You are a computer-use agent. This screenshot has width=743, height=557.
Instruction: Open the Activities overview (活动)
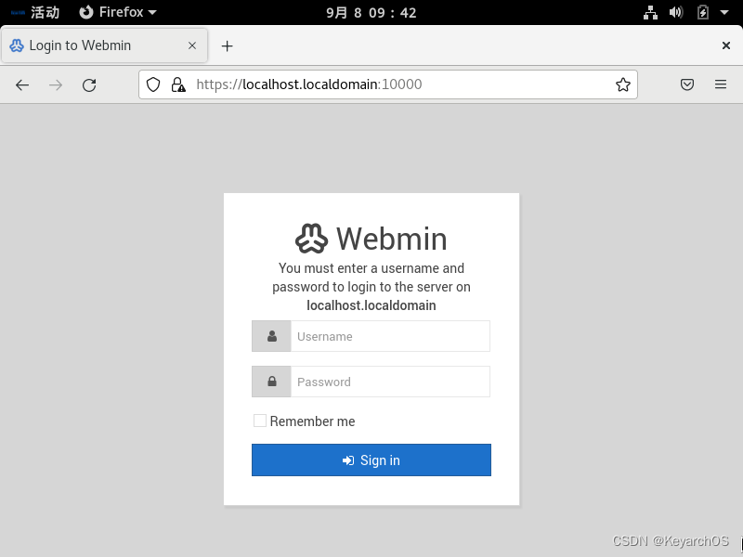pyautogui.click(x=45, y=12)
